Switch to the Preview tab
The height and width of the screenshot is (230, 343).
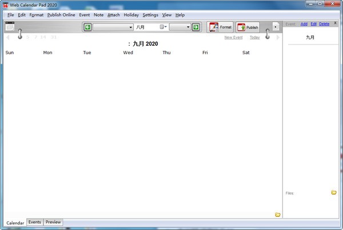click(53, 222)
